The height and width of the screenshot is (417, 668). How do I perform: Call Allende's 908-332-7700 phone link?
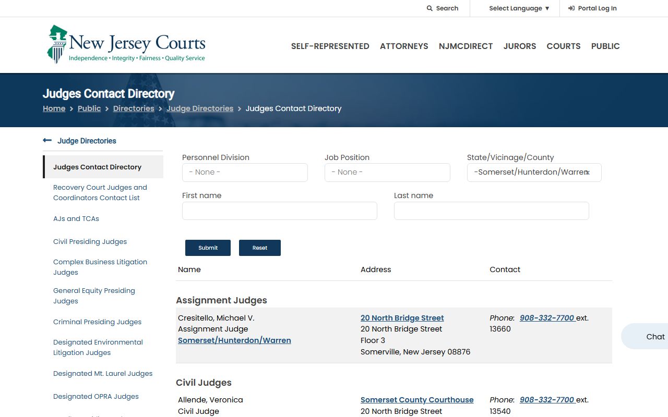click(x=547, y=400)
